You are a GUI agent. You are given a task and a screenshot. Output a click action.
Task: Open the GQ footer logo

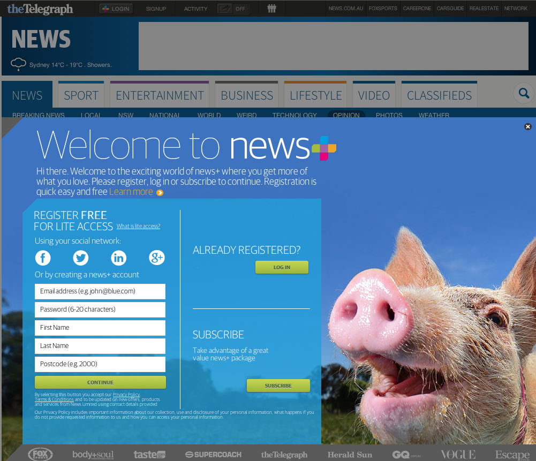406,455
